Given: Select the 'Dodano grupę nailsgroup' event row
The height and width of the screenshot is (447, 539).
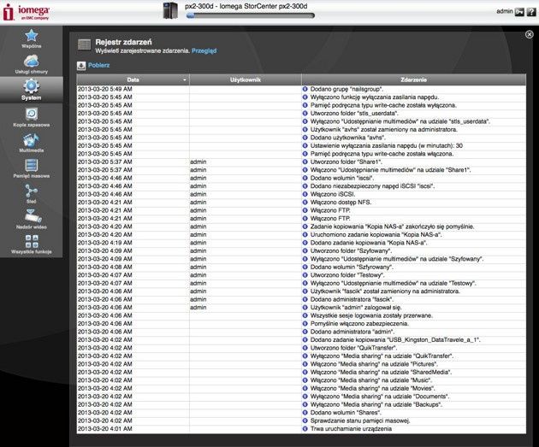Looking at the screenshot, I should (x=301, y=89).
